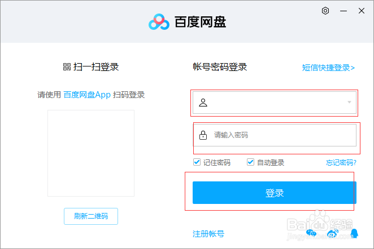Switch to 短信快捷登录 mode
This screenshot has height=249, width=374.
[328, 68]
